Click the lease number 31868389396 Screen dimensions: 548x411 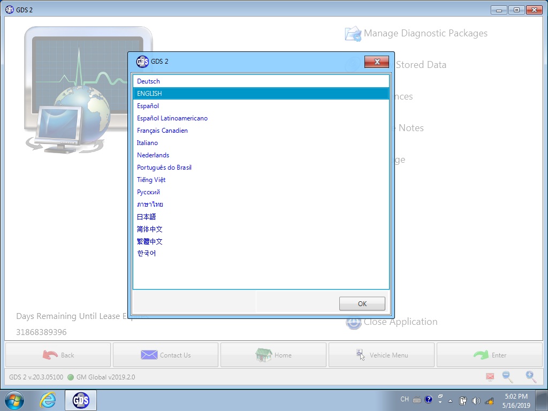pyautogui.click(x=41, y=332)
